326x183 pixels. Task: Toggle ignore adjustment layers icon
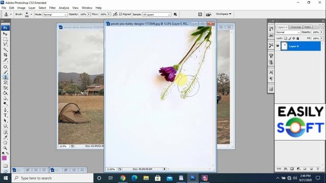click(x=175, y=14)
